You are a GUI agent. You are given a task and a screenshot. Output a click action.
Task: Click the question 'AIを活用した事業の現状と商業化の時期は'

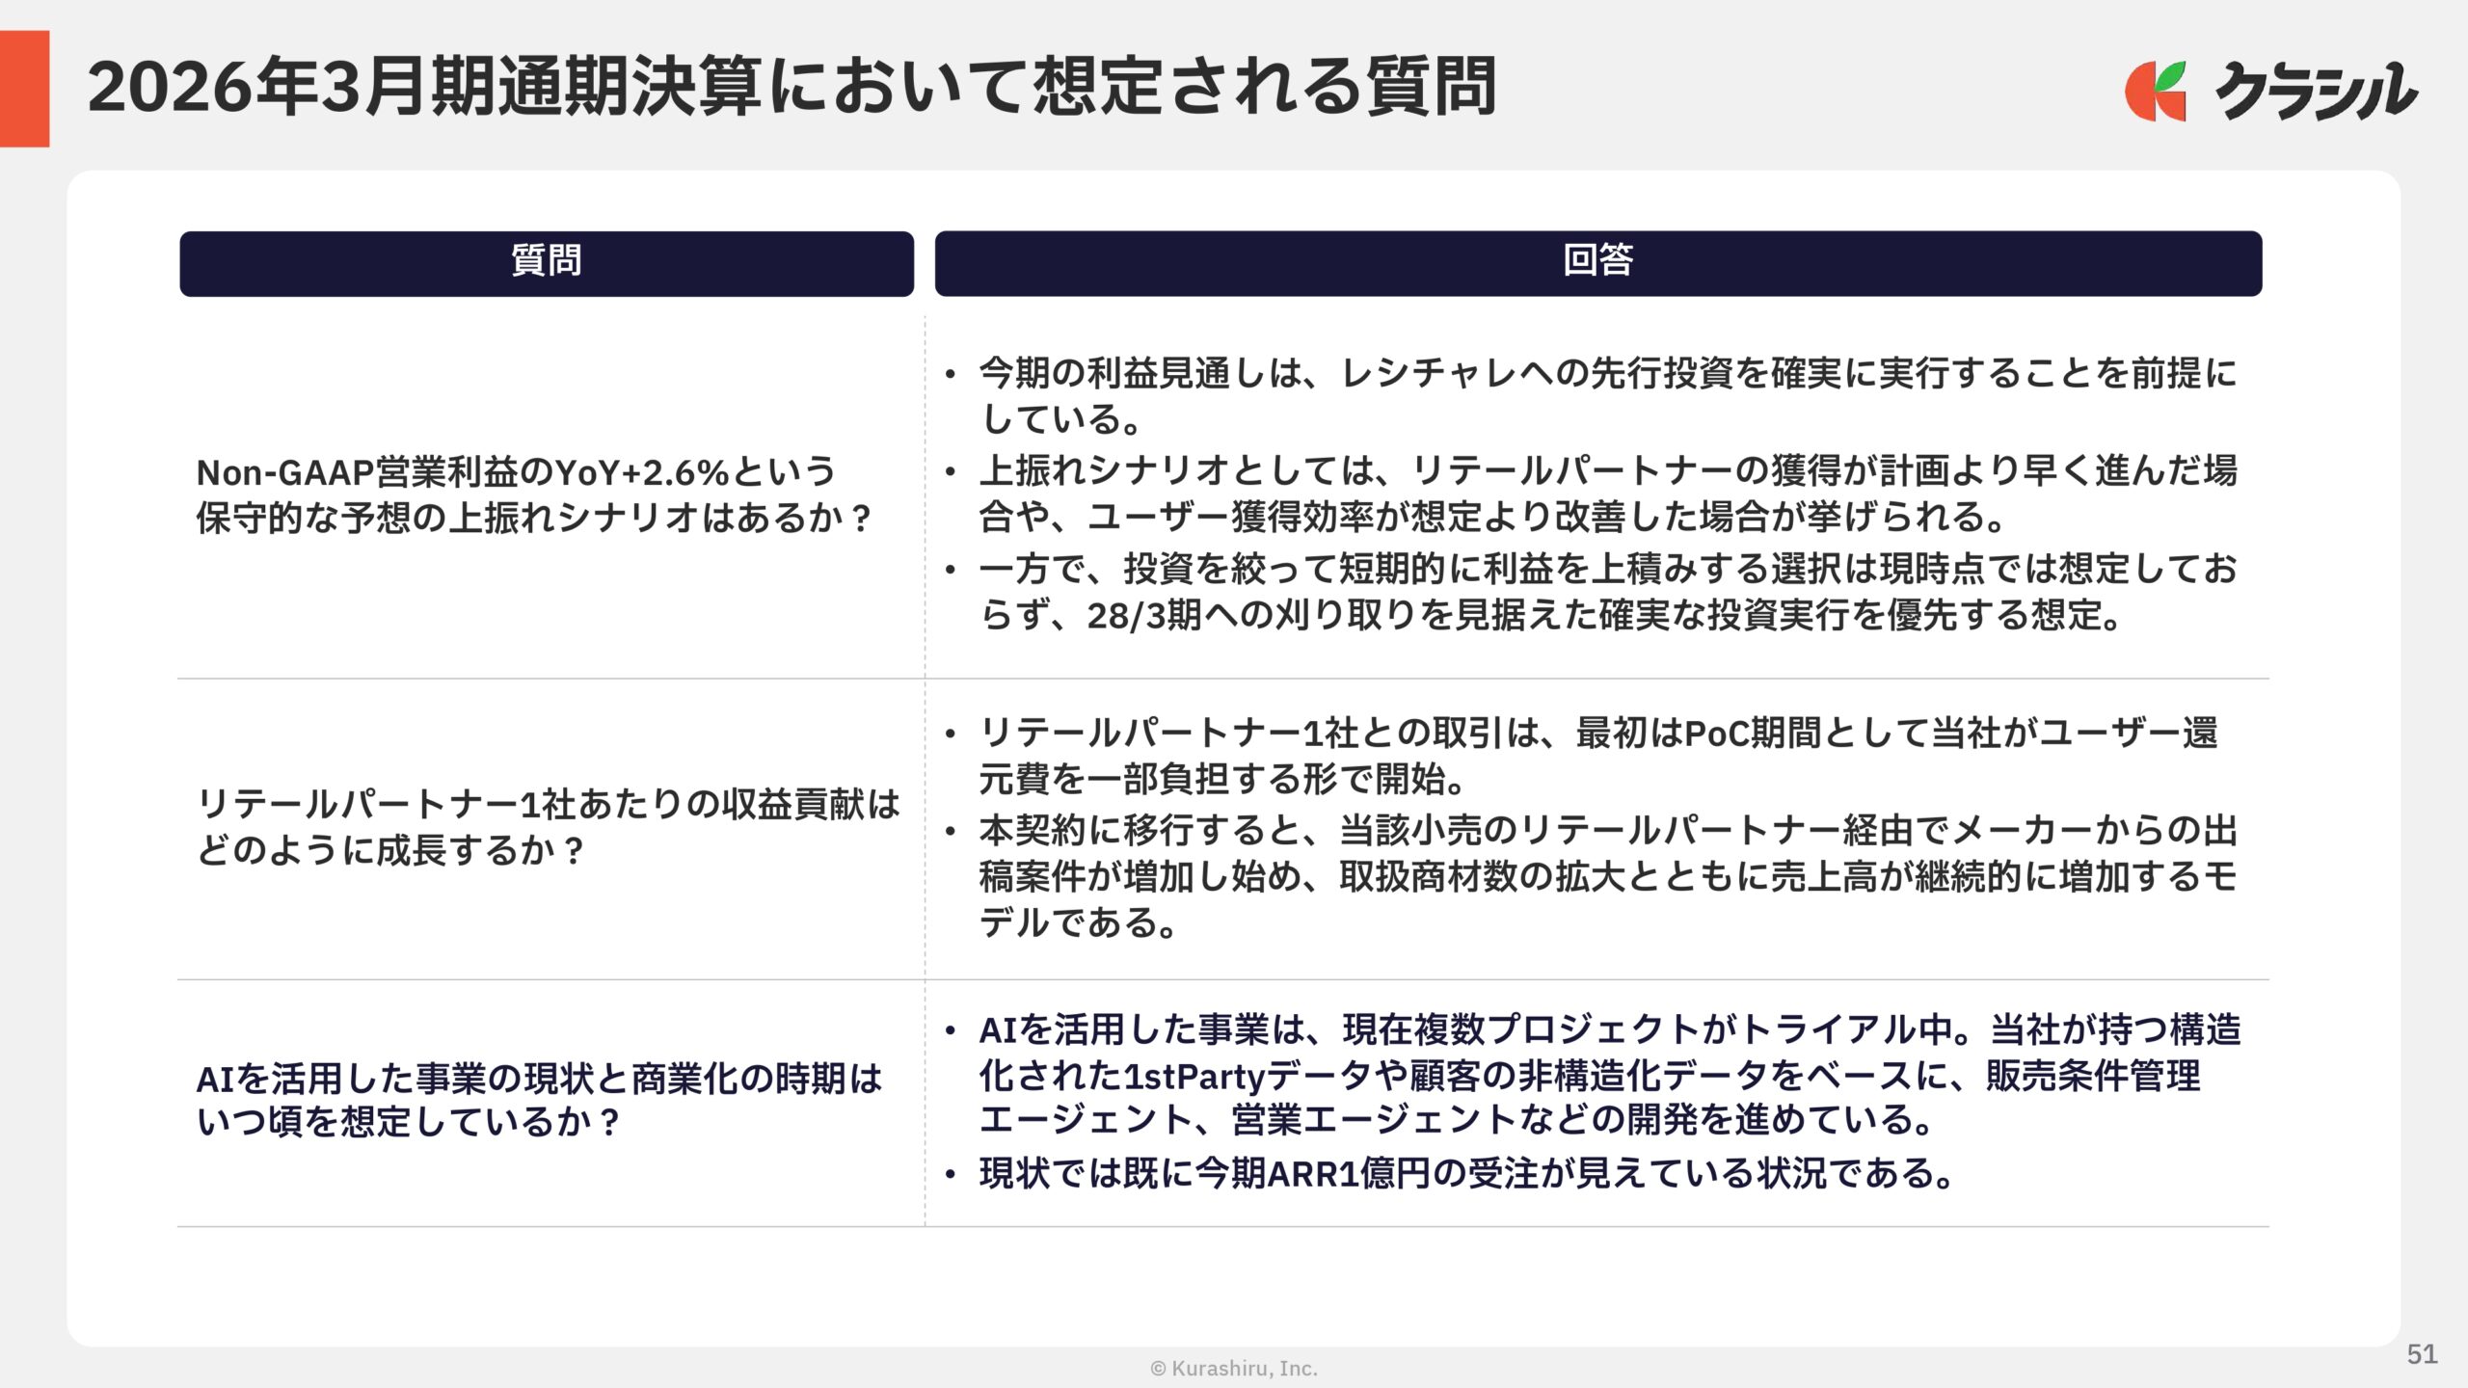[539, 1099]
